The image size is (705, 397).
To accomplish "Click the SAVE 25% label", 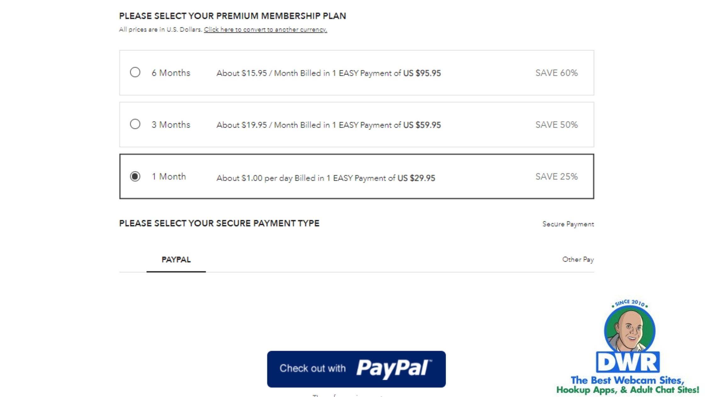I will pyautogui.click(x=556, y=176).
